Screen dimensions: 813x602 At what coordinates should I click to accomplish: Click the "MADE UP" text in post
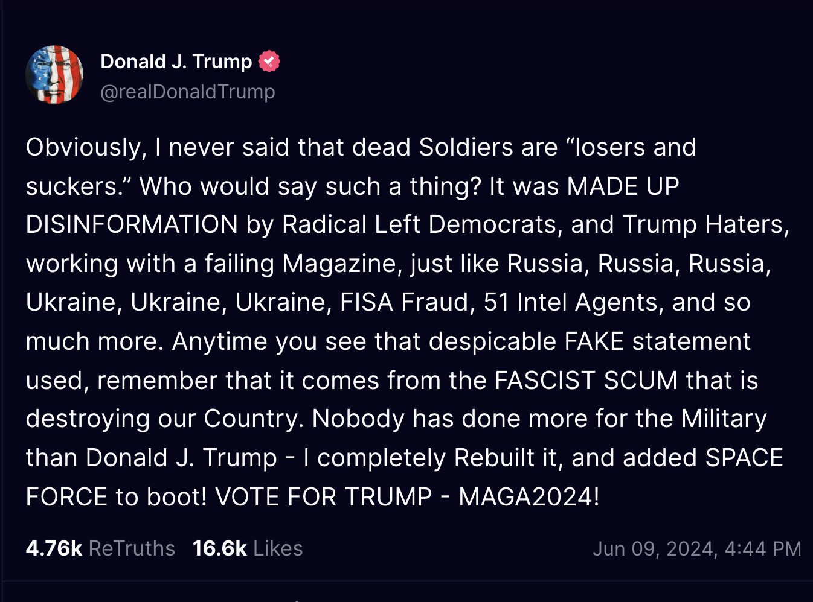623,186
